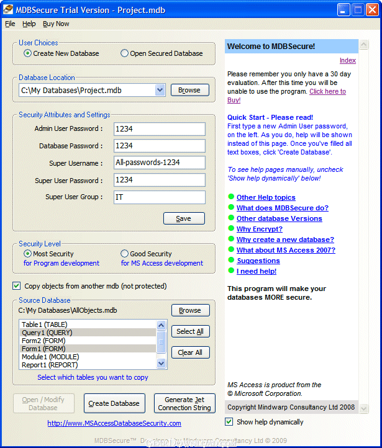Click help pane scrollbar down arrow
The image size is (382, 448).
click(364, 408)
